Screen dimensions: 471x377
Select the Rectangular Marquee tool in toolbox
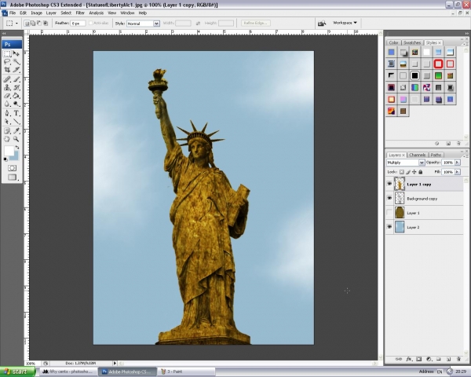7,54
